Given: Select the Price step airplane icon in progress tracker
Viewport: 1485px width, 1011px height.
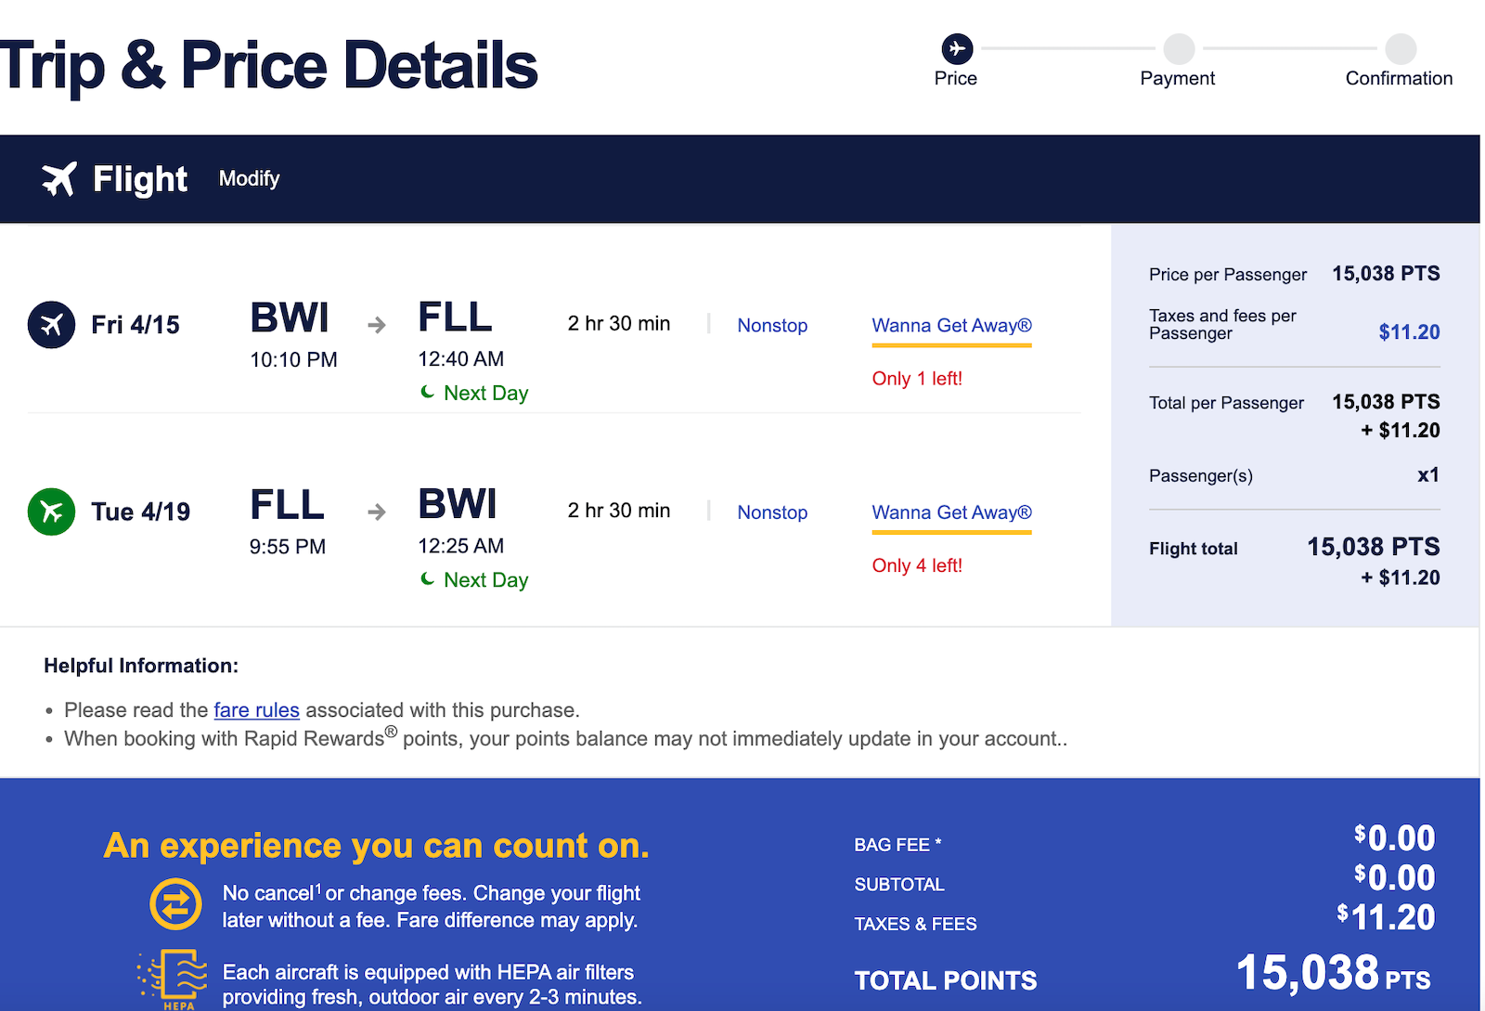Looking at the screenshot, I should coord(956,49).
